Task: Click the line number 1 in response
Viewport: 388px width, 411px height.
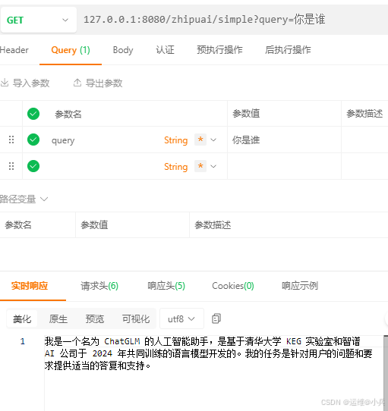Action: (23, 341)
